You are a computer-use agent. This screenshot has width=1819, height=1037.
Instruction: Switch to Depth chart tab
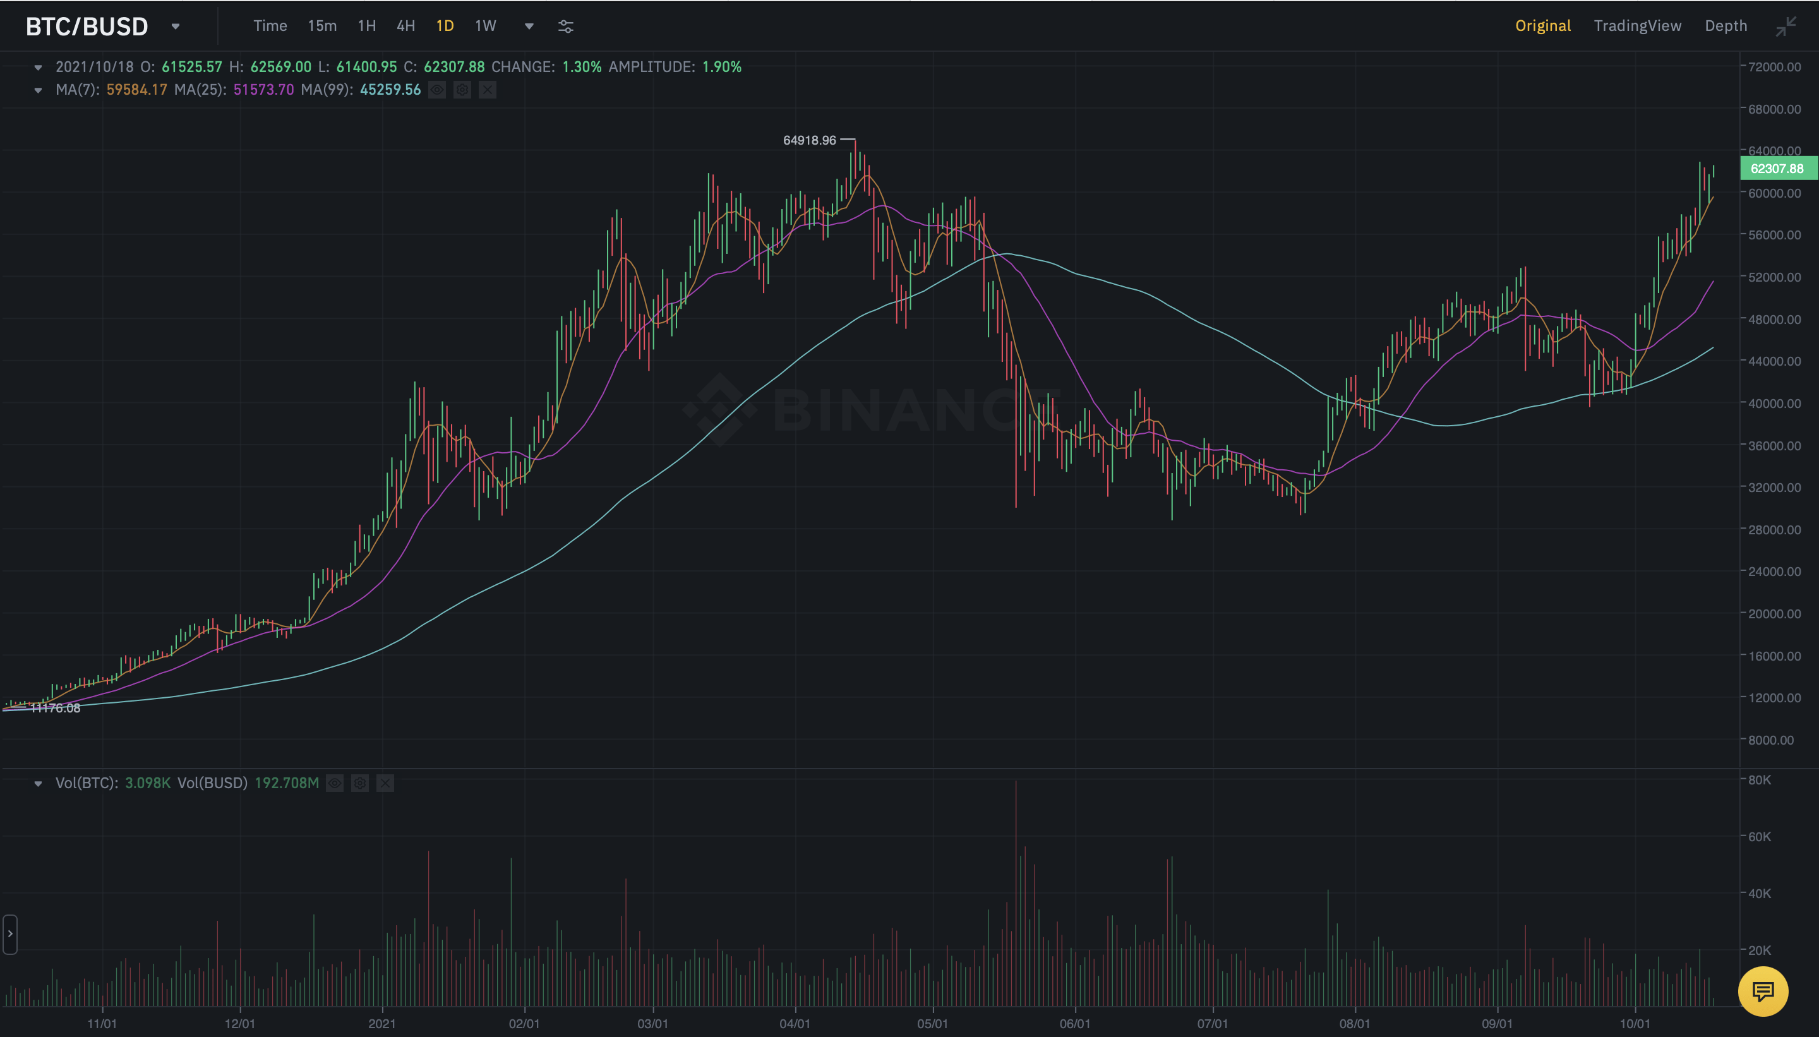click(1725, 26)
